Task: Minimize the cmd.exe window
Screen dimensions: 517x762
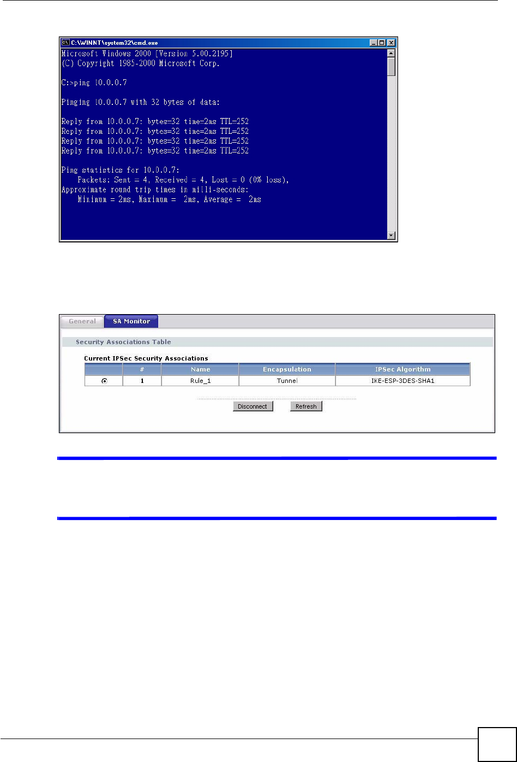Action: point(374,43)
